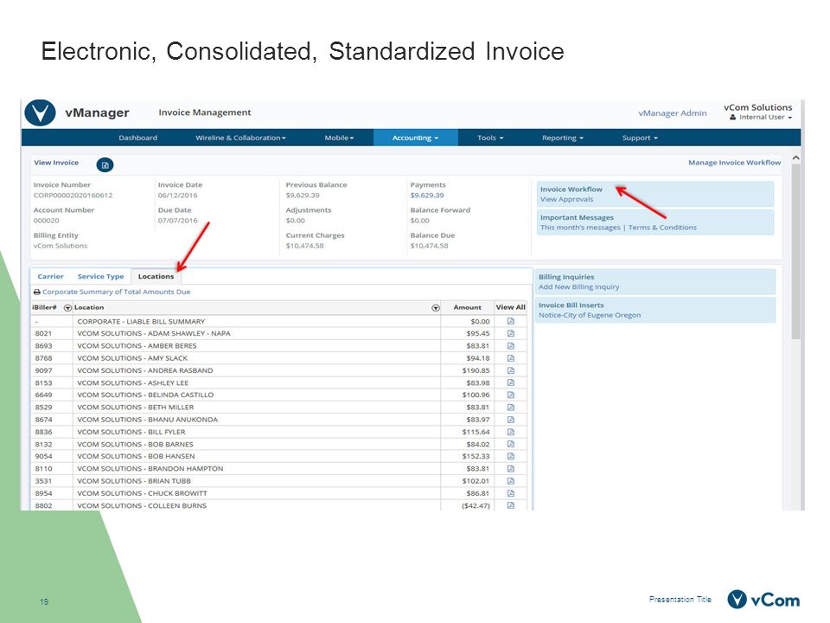This screenshot has height=623, width=830.
Task: Go to the Dashboard menu item
Action: pyautogui.click(x=137, y=138)
